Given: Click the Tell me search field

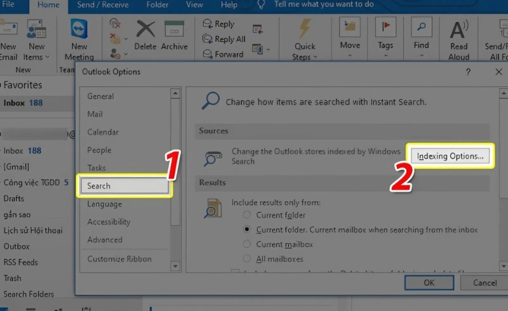Looking at the screenshot, I should [x=325, y=5].
